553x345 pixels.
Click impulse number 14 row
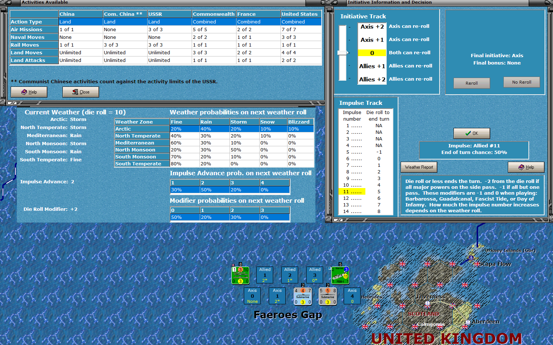point(365,212)
